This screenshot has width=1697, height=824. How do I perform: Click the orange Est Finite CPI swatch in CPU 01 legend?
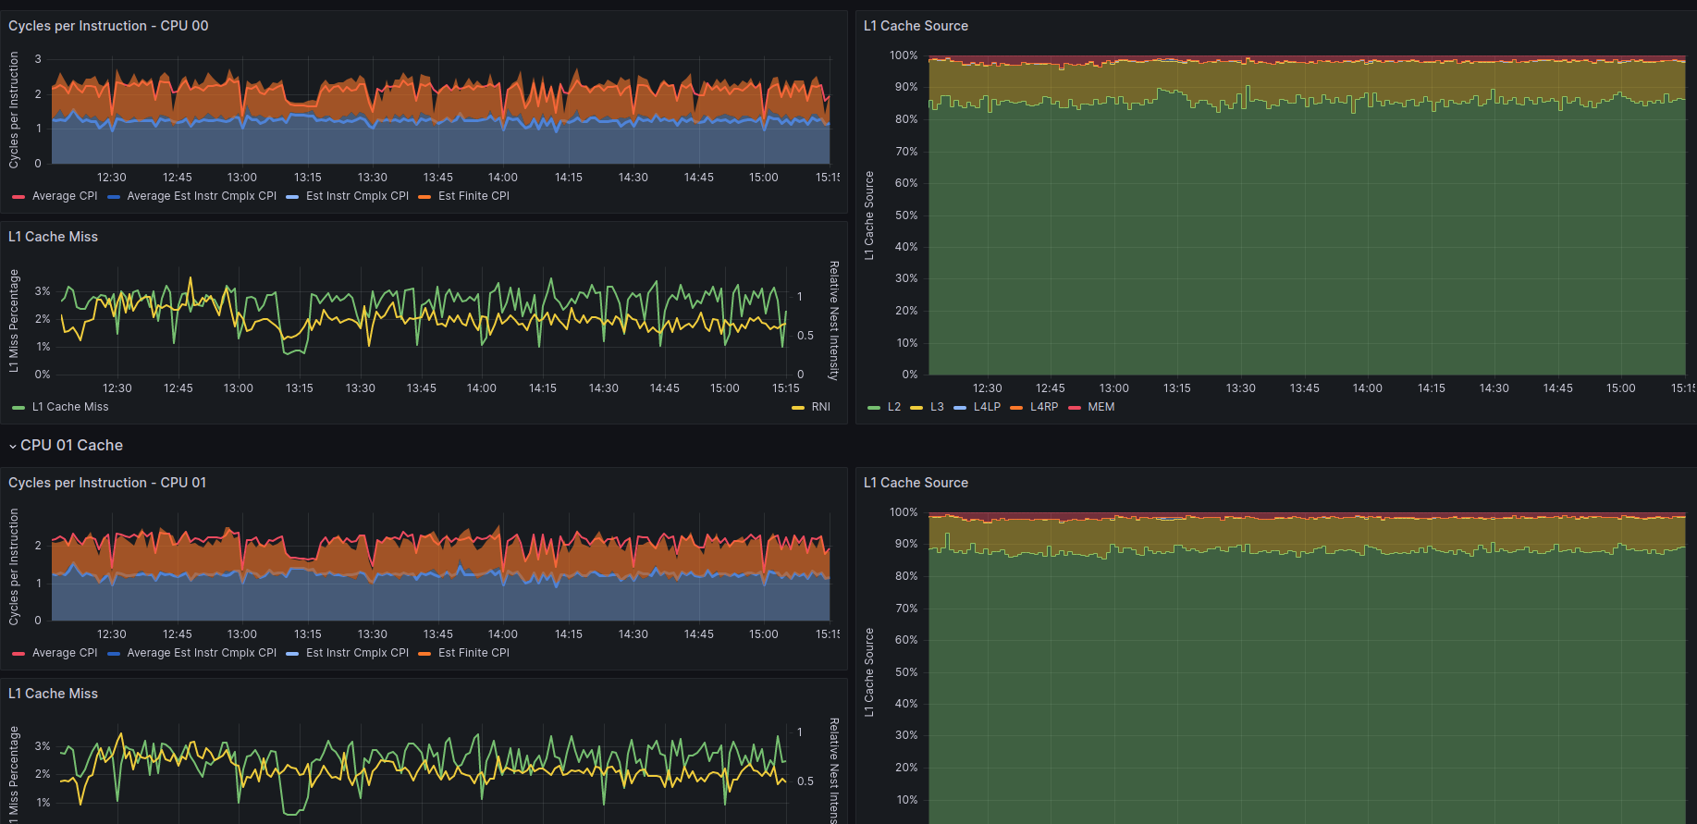pos(424,654)
